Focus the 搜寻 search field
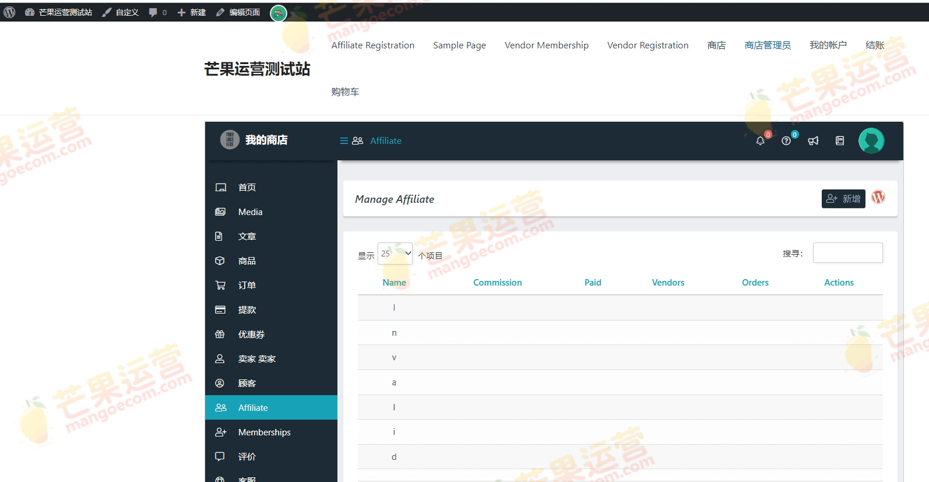 pyautogui.click(x=847, y=253)
